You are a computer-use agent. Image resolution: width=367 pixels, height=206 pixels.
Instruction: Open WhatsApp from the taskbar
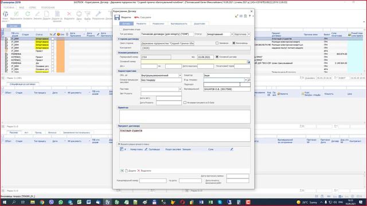coord(61,202)
